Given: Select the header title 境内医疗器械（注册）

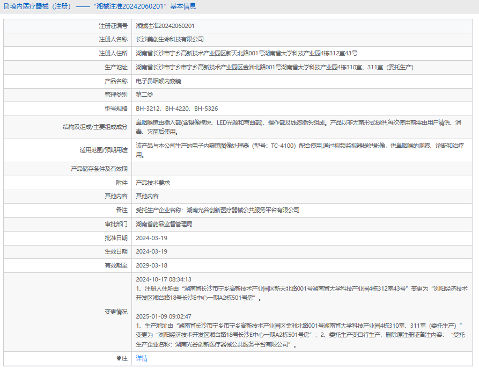Looking at the screenshot, I should (41, 6).
